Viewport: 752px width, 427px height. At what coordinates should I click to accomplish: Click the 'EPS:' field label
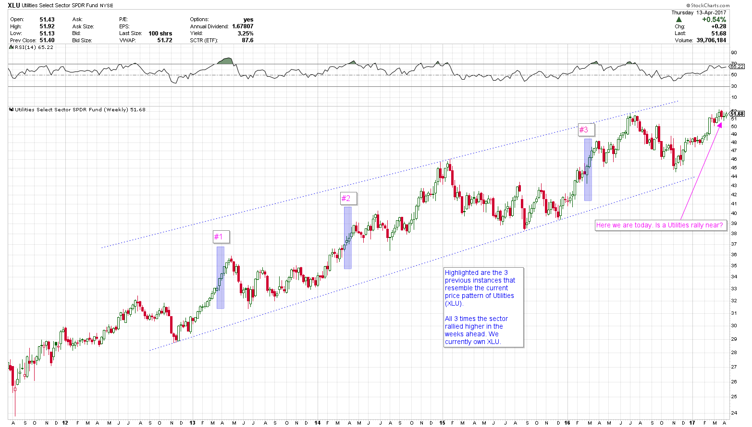(124, 26)
